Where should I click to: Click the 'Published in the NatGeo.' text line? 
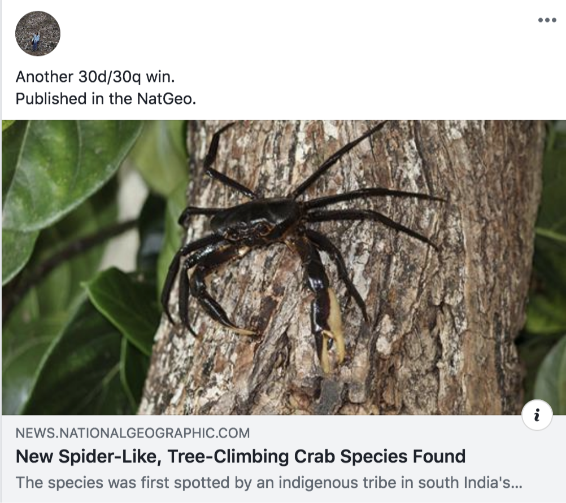[x=106, y=98]
